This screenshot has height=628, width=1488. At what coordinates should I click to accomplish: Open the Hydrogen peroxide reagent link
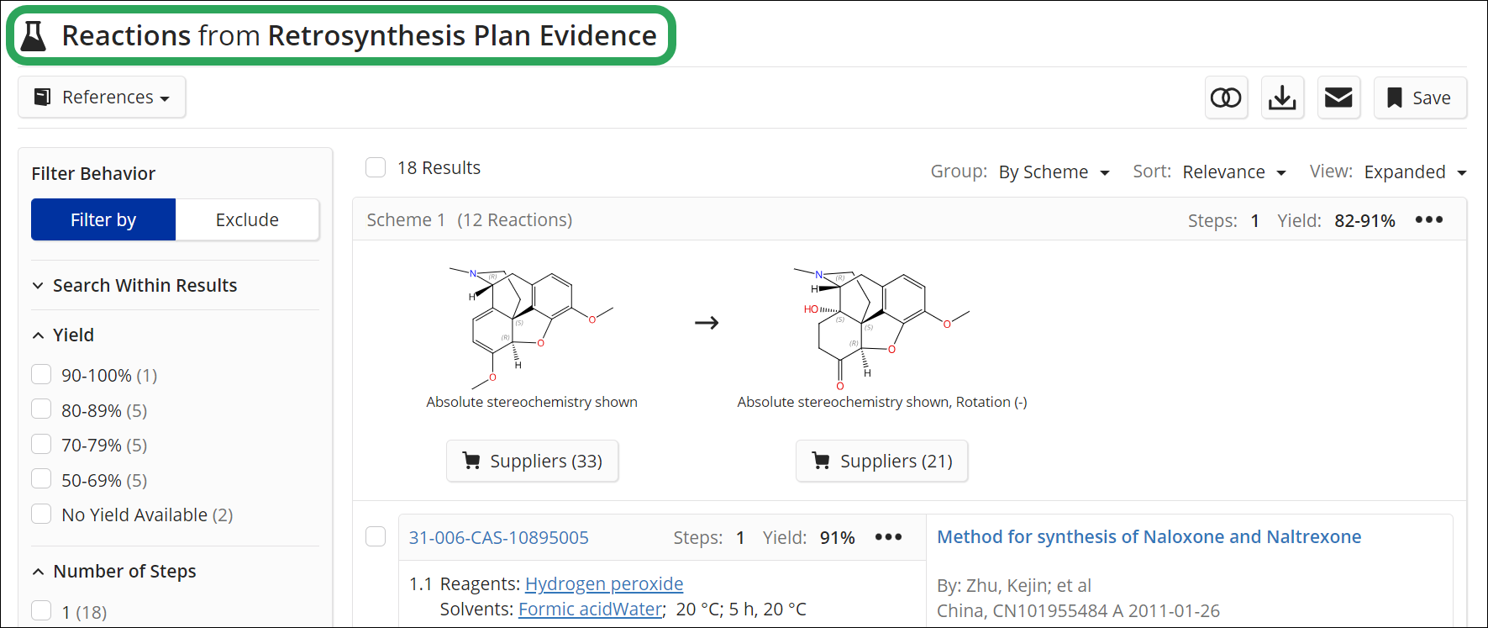(604, 583)
